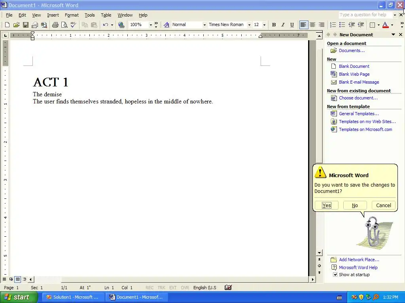Open the zoom percentage dropdown

point(151,25)
